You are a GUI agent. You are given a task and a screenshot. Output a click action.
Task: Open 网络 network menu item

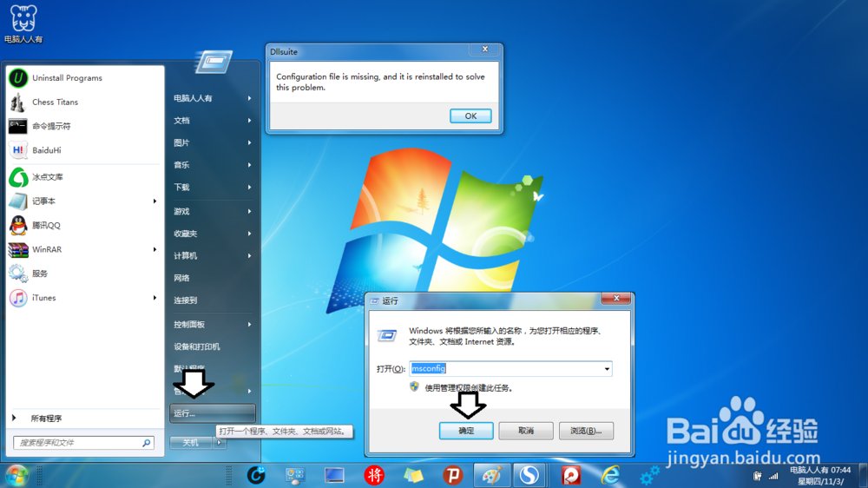click(x=213, y=278)
